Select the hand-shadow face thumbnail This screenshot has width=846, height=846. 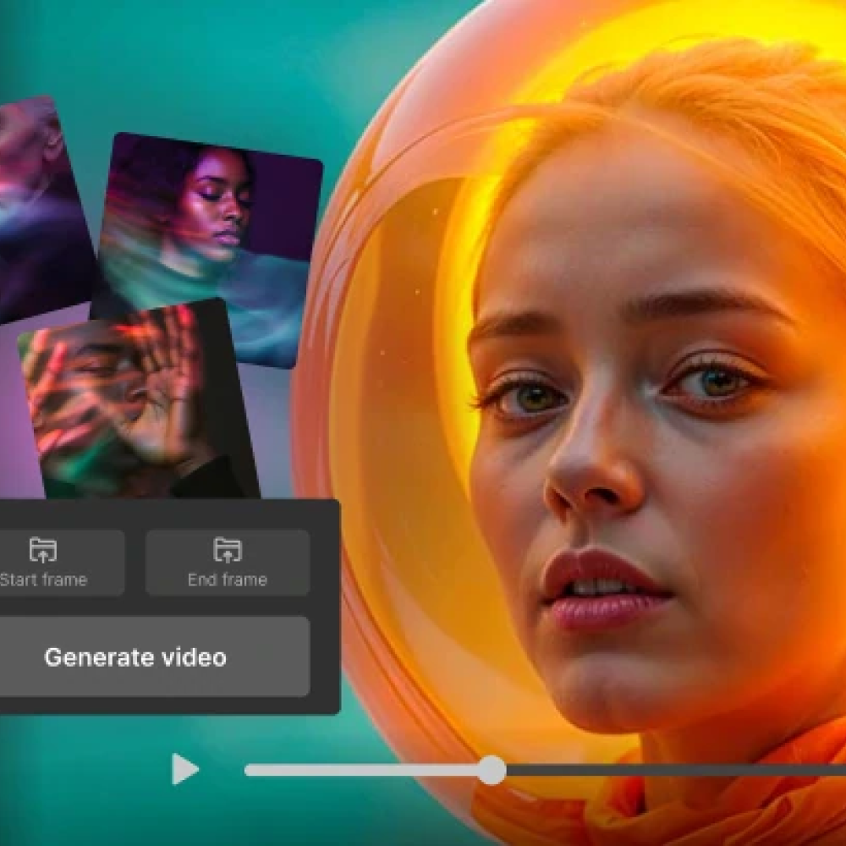point(140,399)
